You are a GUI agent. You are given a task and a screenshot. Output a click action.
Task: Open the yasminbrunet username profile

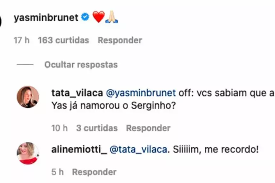pyautogui.click(x=46, y=18)
